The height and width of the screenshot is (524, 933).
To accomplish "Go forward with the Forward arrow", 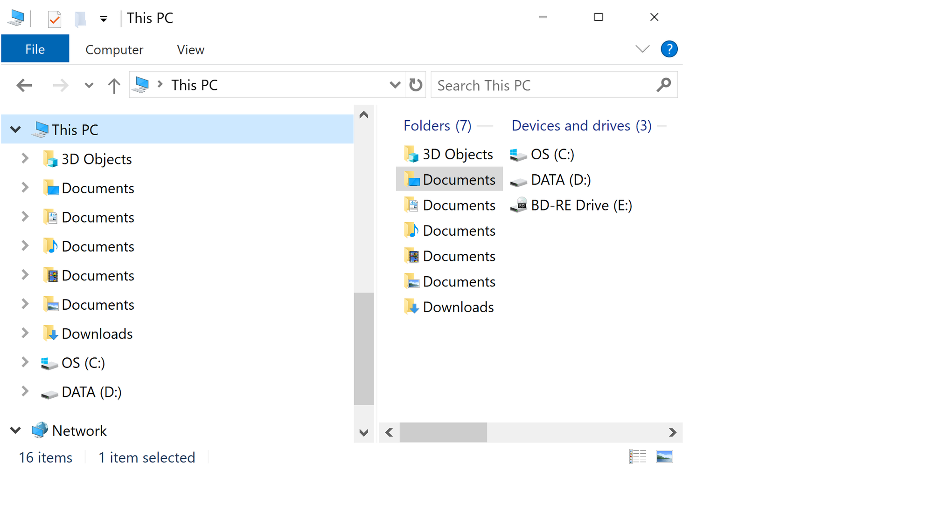I will [60, 85].
